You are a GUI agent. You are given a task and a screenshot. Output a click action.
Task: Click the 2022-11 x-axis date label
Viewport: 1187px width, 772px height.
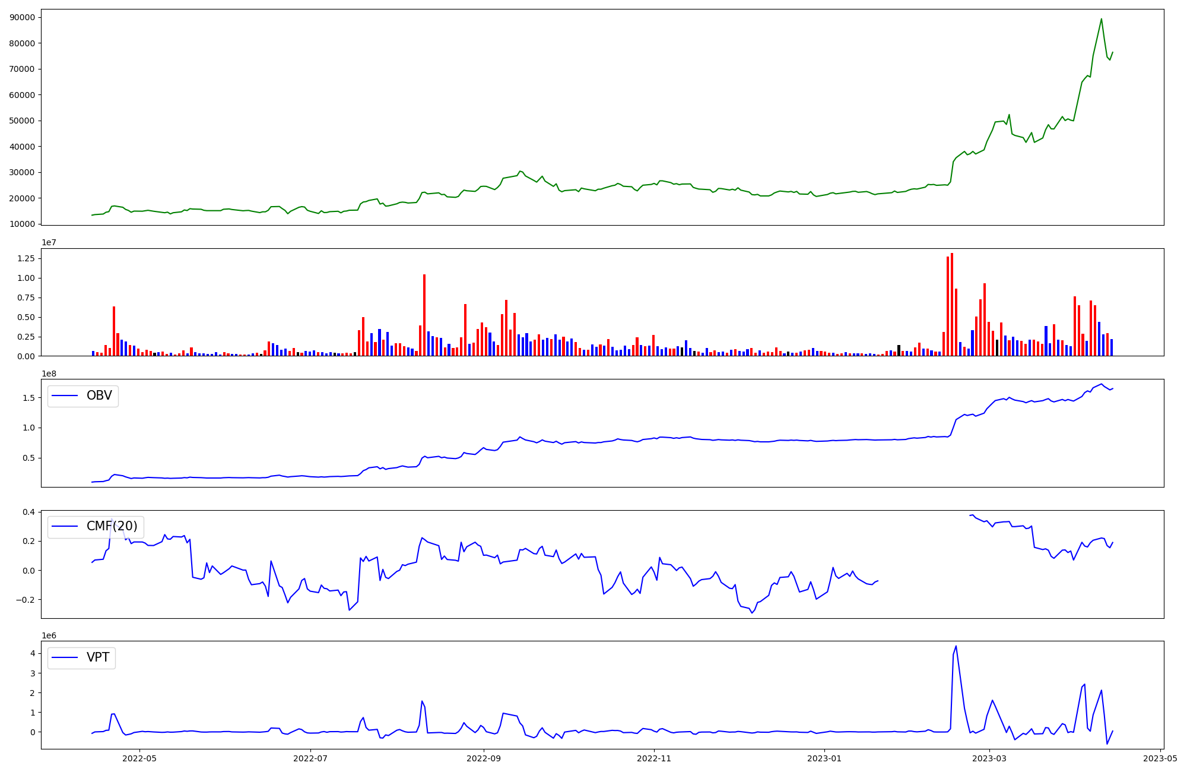pos(654,758)
